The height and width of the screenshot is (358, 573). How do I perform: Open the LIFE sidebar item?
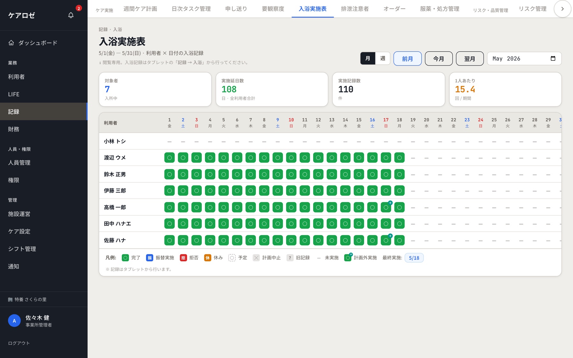[44, 94]
